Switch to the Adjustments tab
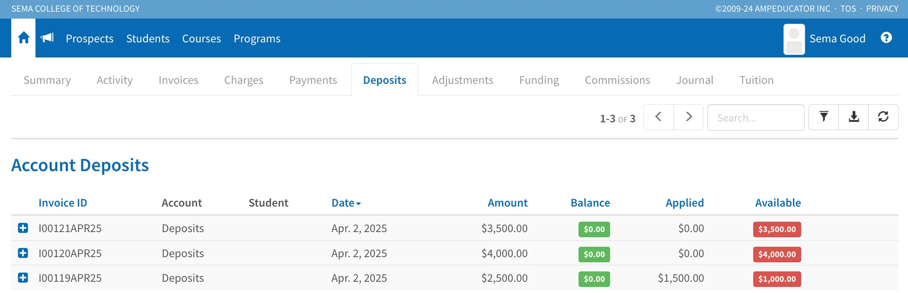Viewport: 908px width, 293px height. tap(462, 80)
